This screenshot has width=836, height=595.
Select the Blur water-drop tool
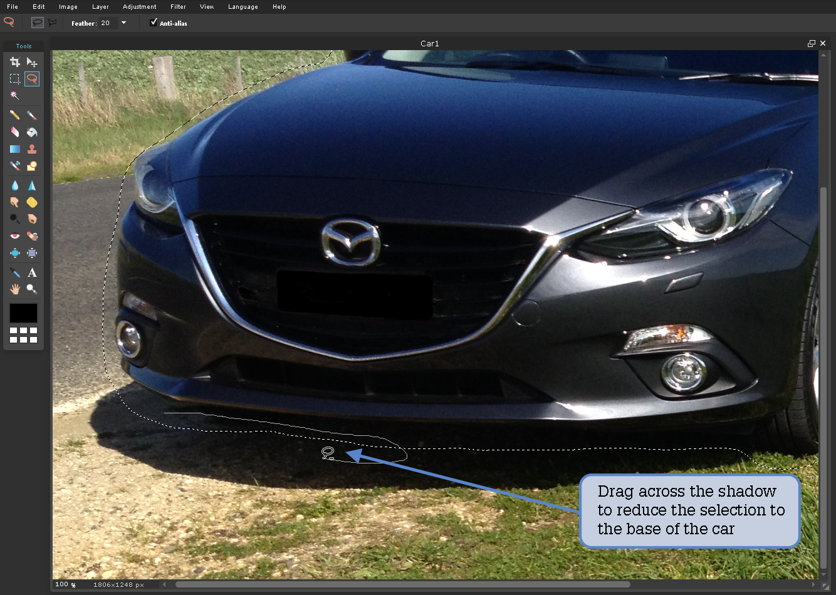pos(15,185)
